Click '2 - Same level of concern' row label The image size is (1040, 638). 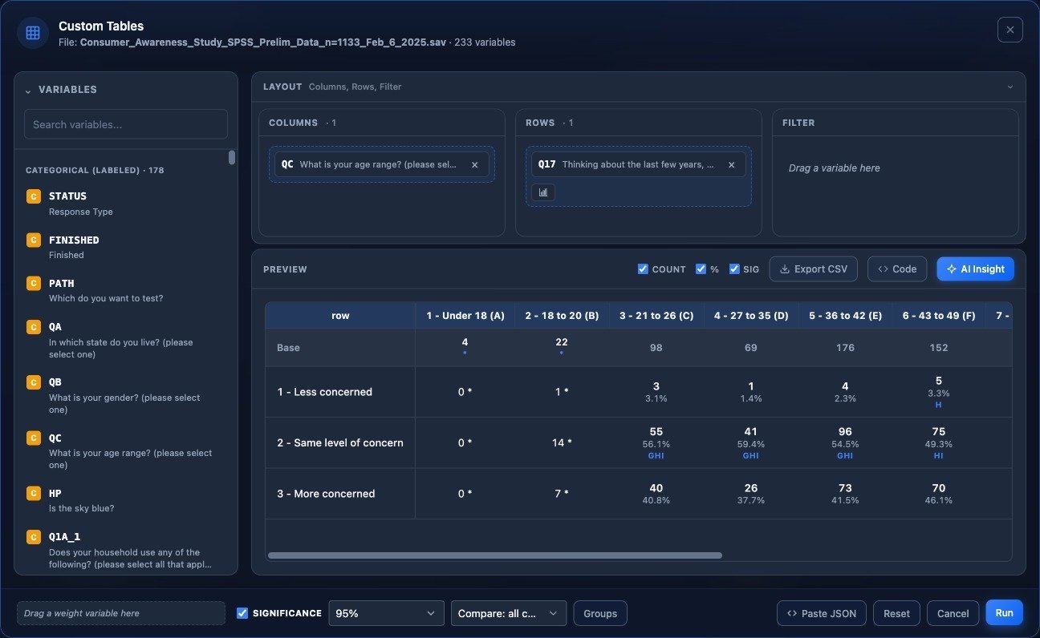click(340, 442)
